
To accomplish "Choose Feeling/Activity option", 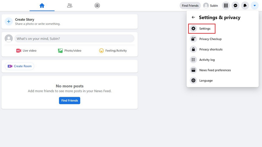I will 113,51.
